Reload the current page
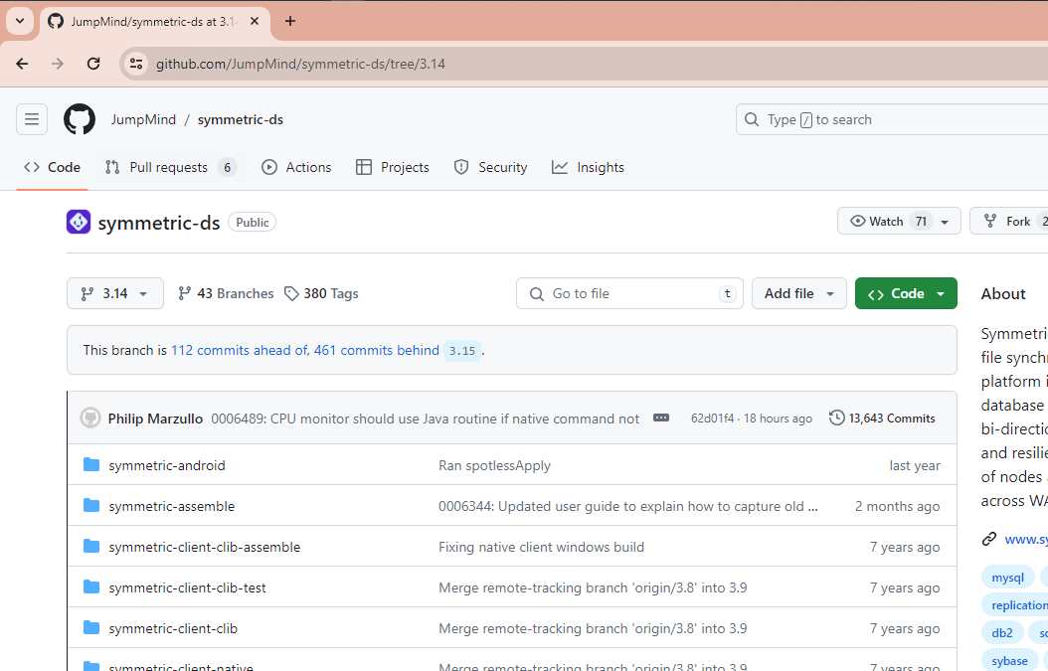 coord(93,64)
